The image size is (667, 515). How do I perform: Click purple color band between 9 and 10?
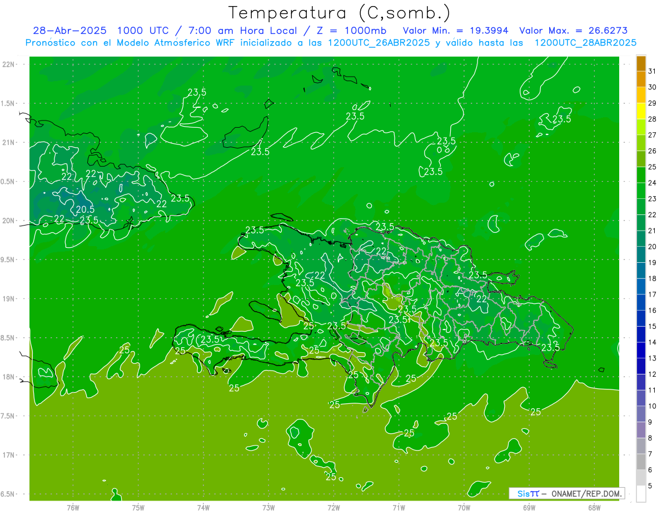click(641, 414)
